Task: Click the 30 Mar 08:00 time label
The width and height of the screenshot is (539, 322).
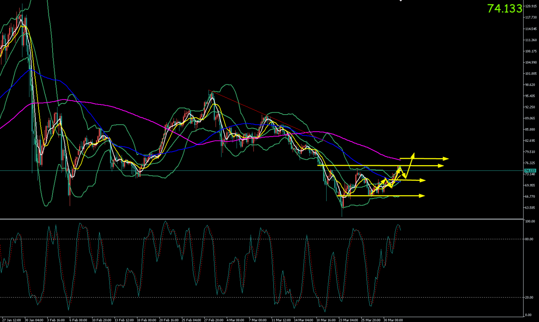Action: tap(393, 320)
